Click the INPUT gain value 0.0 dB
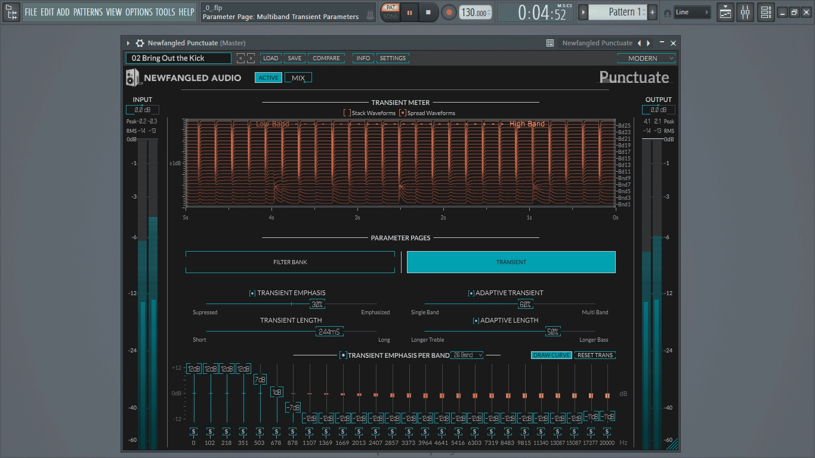815x458 pixels. [x=142, y=110]
